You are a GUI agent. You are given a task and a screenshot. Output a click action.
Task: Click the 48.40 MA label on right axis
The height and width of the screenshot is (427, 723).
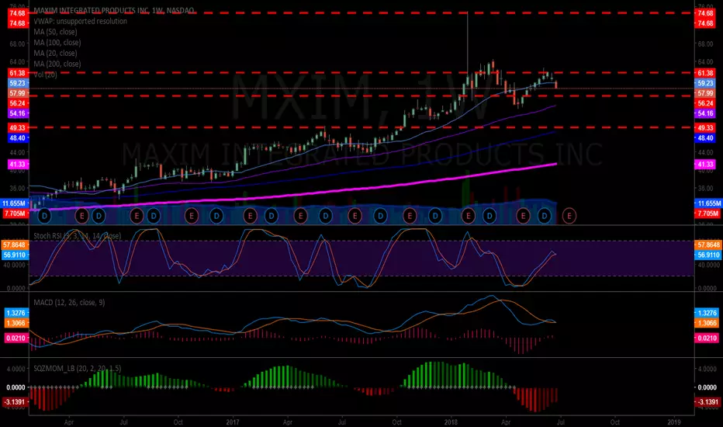coord(705,138)
